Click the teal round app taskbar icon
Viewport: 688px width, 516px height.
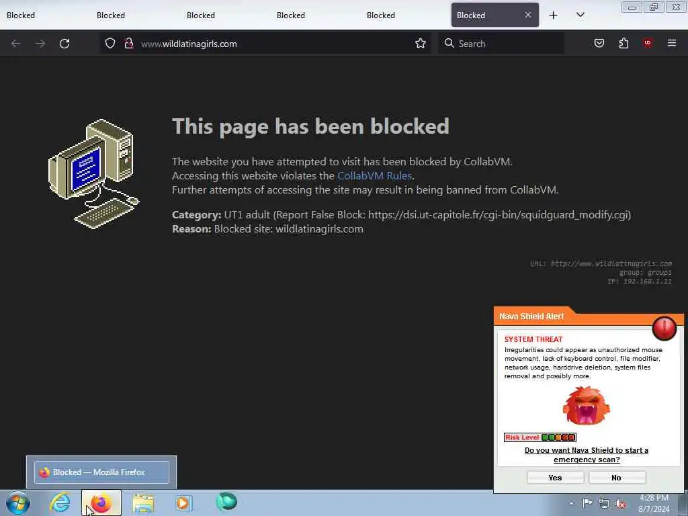click(226, 502)
